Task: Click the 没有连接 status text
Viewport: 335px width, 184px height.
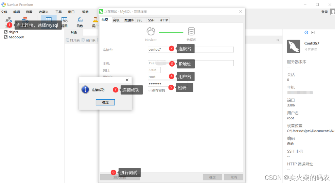Action: pos(311,49)
